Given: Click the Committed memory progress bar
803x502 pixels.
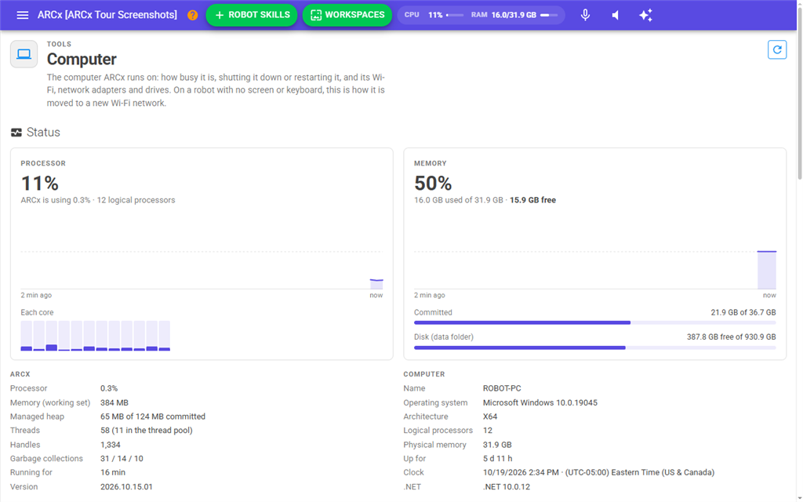Looking at the screenshot, I should point(594,322).
